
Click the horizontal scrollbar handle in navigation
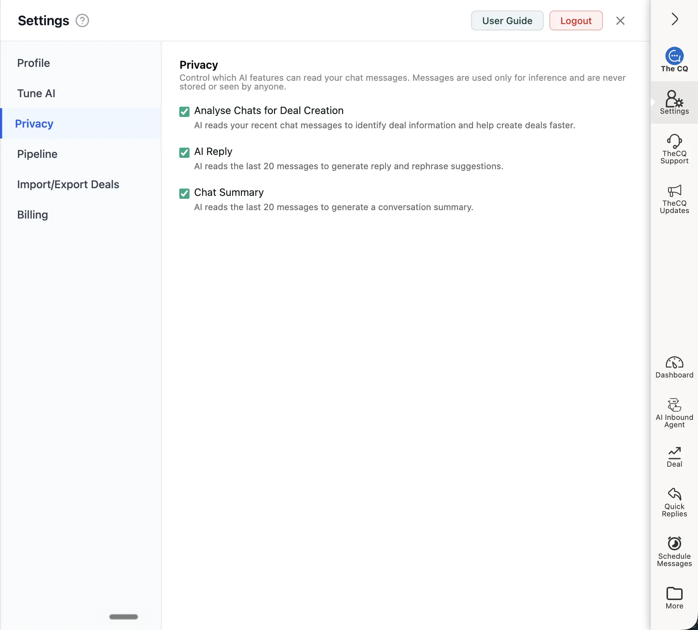[124, 617]
